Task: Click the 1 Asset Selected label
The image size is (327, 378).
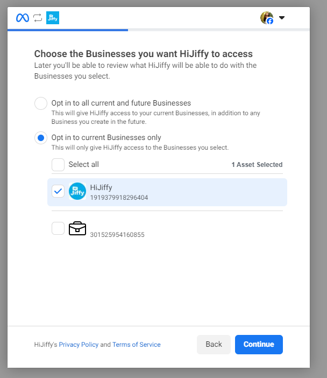Action: (257, 165)
